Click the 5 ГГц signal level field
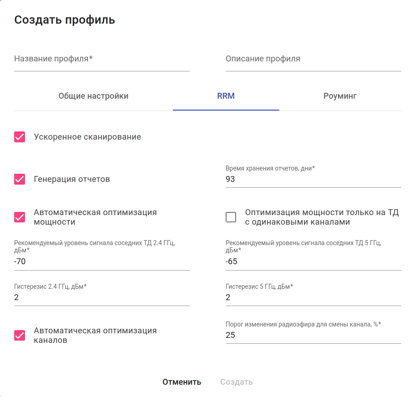 click(313, 262)
